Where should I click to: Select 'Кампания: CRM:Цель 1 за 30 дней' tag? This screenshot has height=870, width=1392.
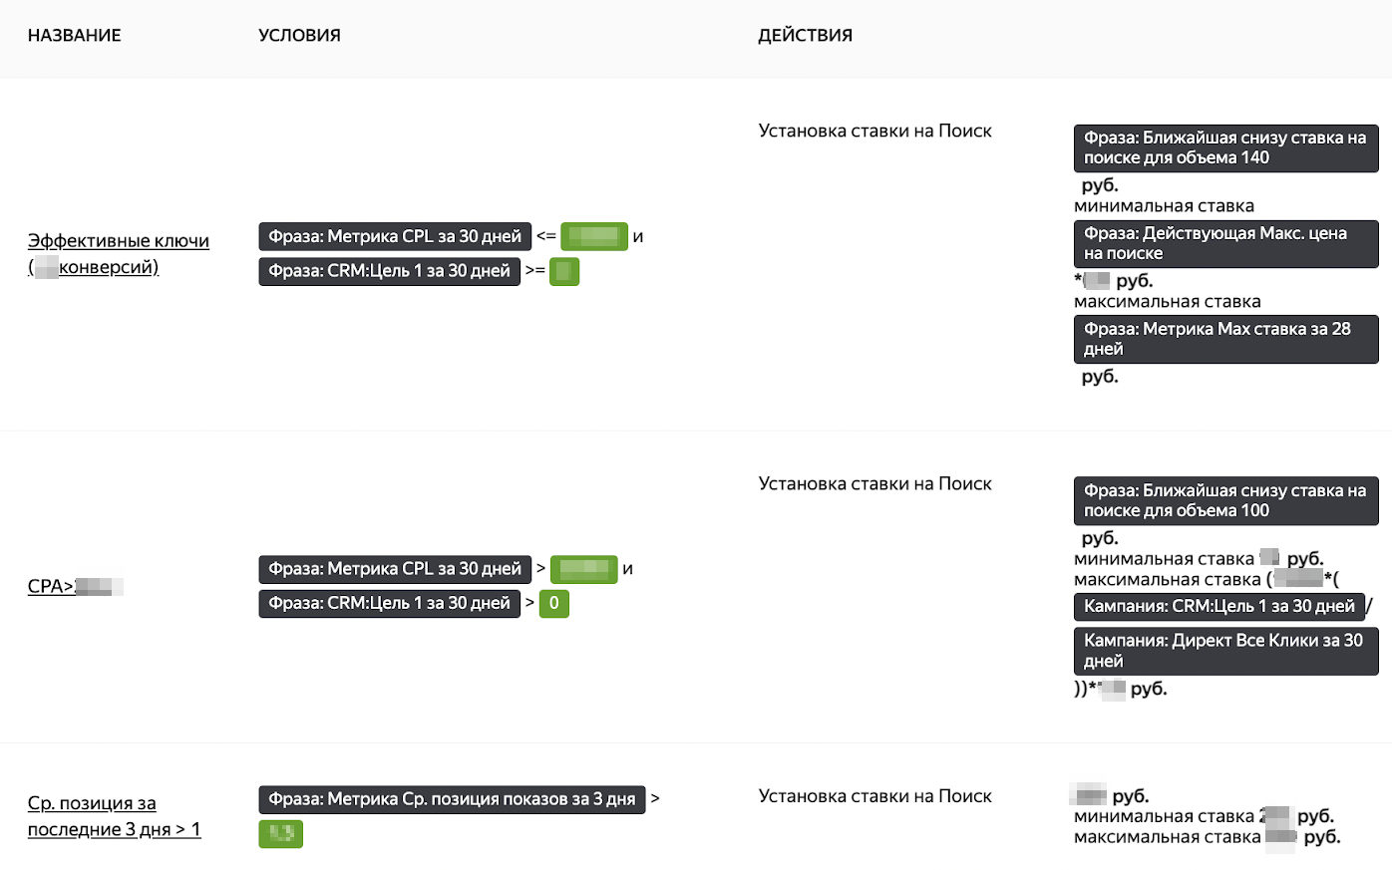tap(1219, 606)
